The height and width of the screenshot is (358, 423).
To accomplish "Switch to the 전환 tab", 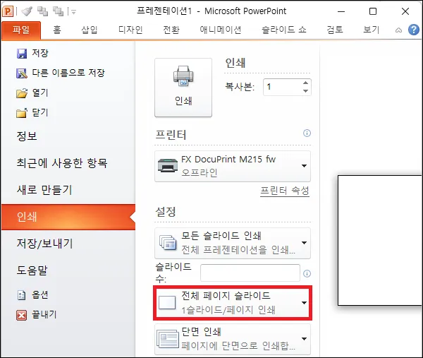I will coord(171,30).
